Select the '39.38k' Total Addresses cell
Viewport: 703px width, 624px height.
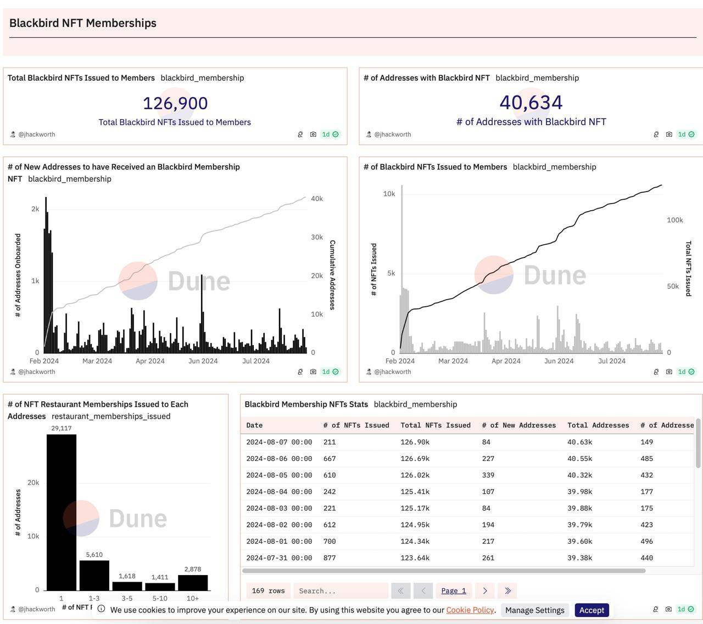tap(580, 558)
